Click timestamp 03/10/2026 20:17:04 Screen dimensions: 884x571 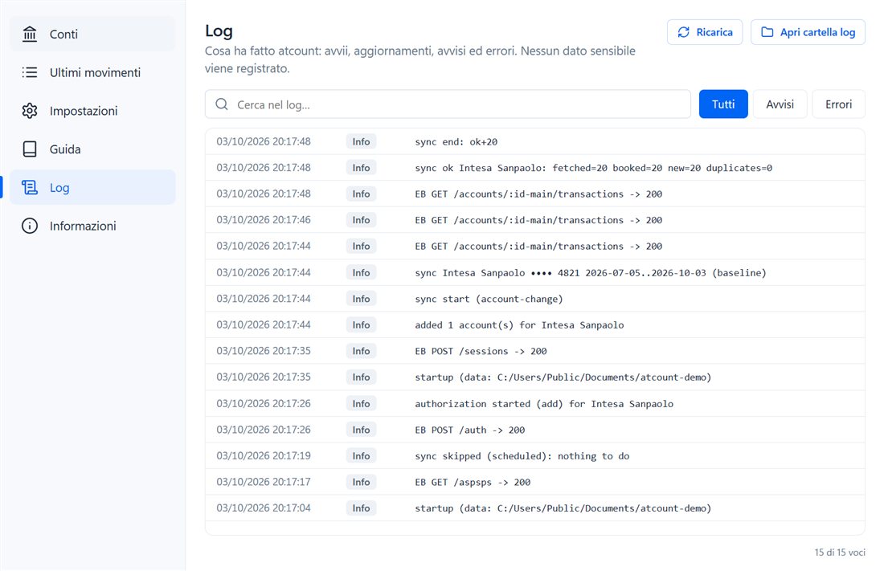[264, 508]
